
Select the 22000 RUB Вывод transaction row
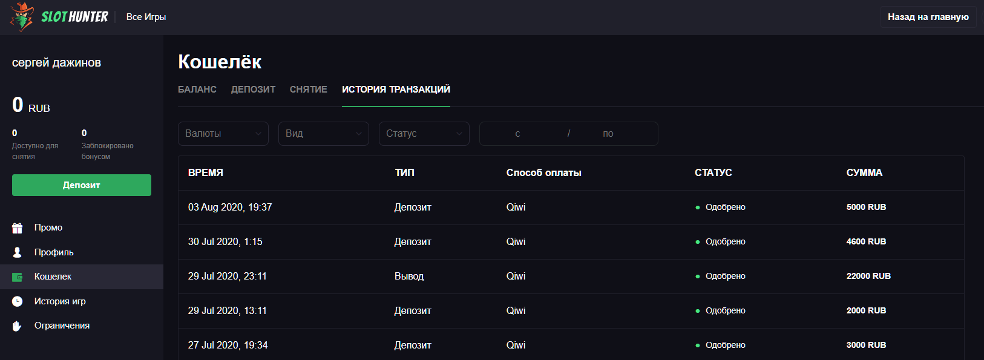pos(570,277)
